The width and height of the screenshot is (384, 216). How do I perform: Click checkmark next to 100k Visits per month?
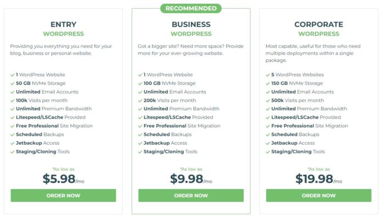(12, 101)
